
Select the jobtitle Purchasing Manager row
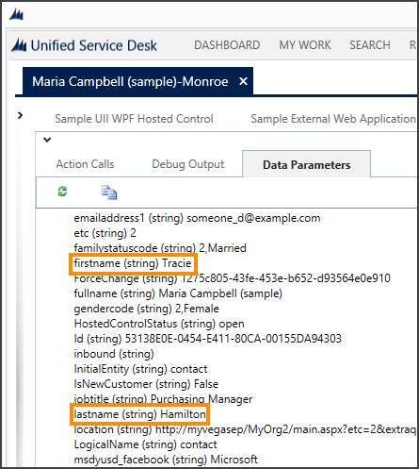[x=163, y=399]
